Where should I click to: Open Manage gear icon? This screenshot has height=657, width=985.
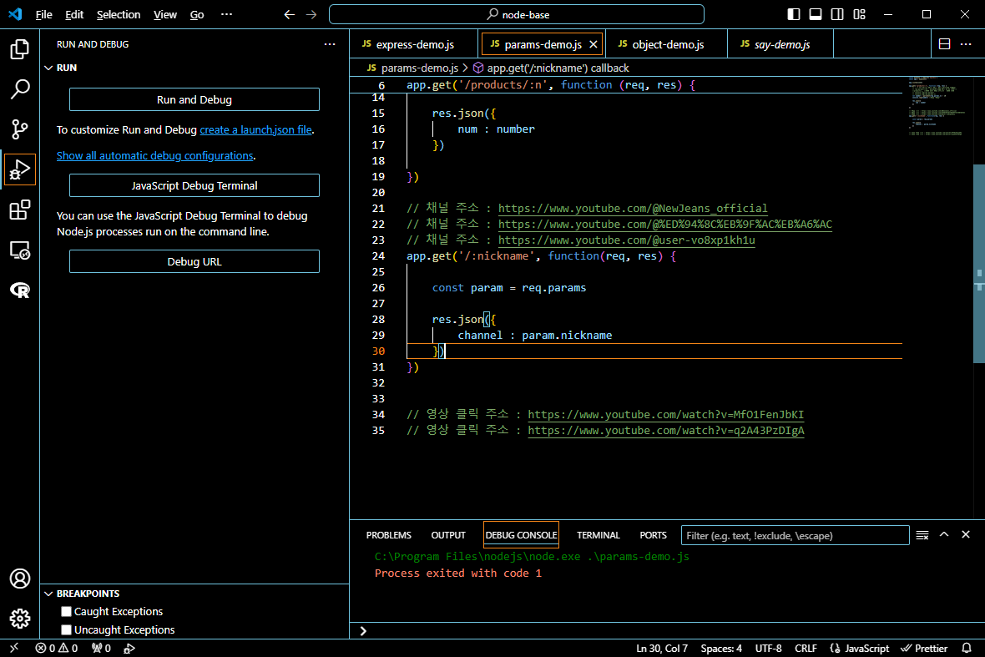tap(19, 619)
